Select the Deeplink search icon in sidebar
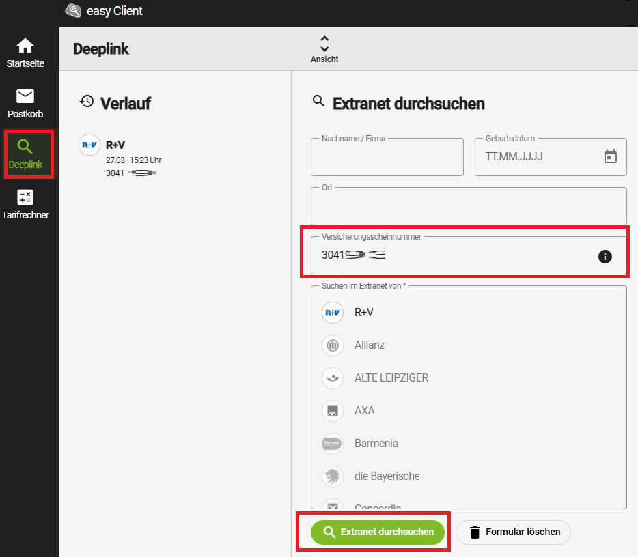This screenshot has width=638, height=557. point(25,146)
